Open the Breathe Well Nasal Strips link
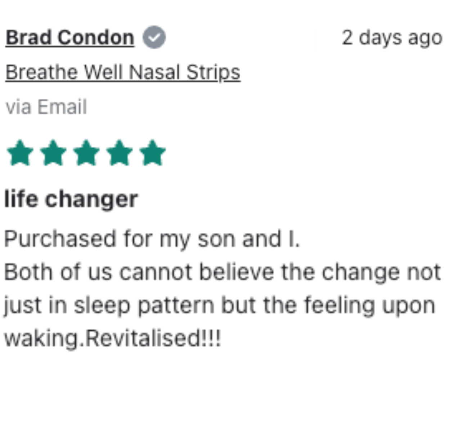 (x=123, y=72)
